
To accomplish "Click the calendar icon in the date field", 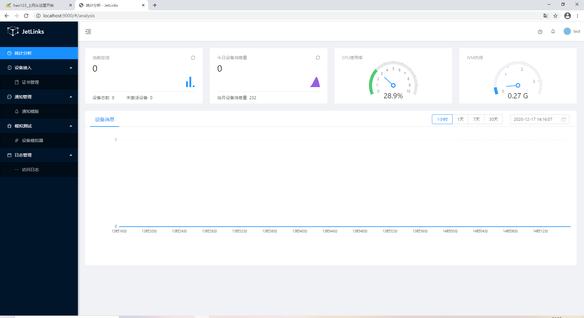I will click(x=563, y=119).
